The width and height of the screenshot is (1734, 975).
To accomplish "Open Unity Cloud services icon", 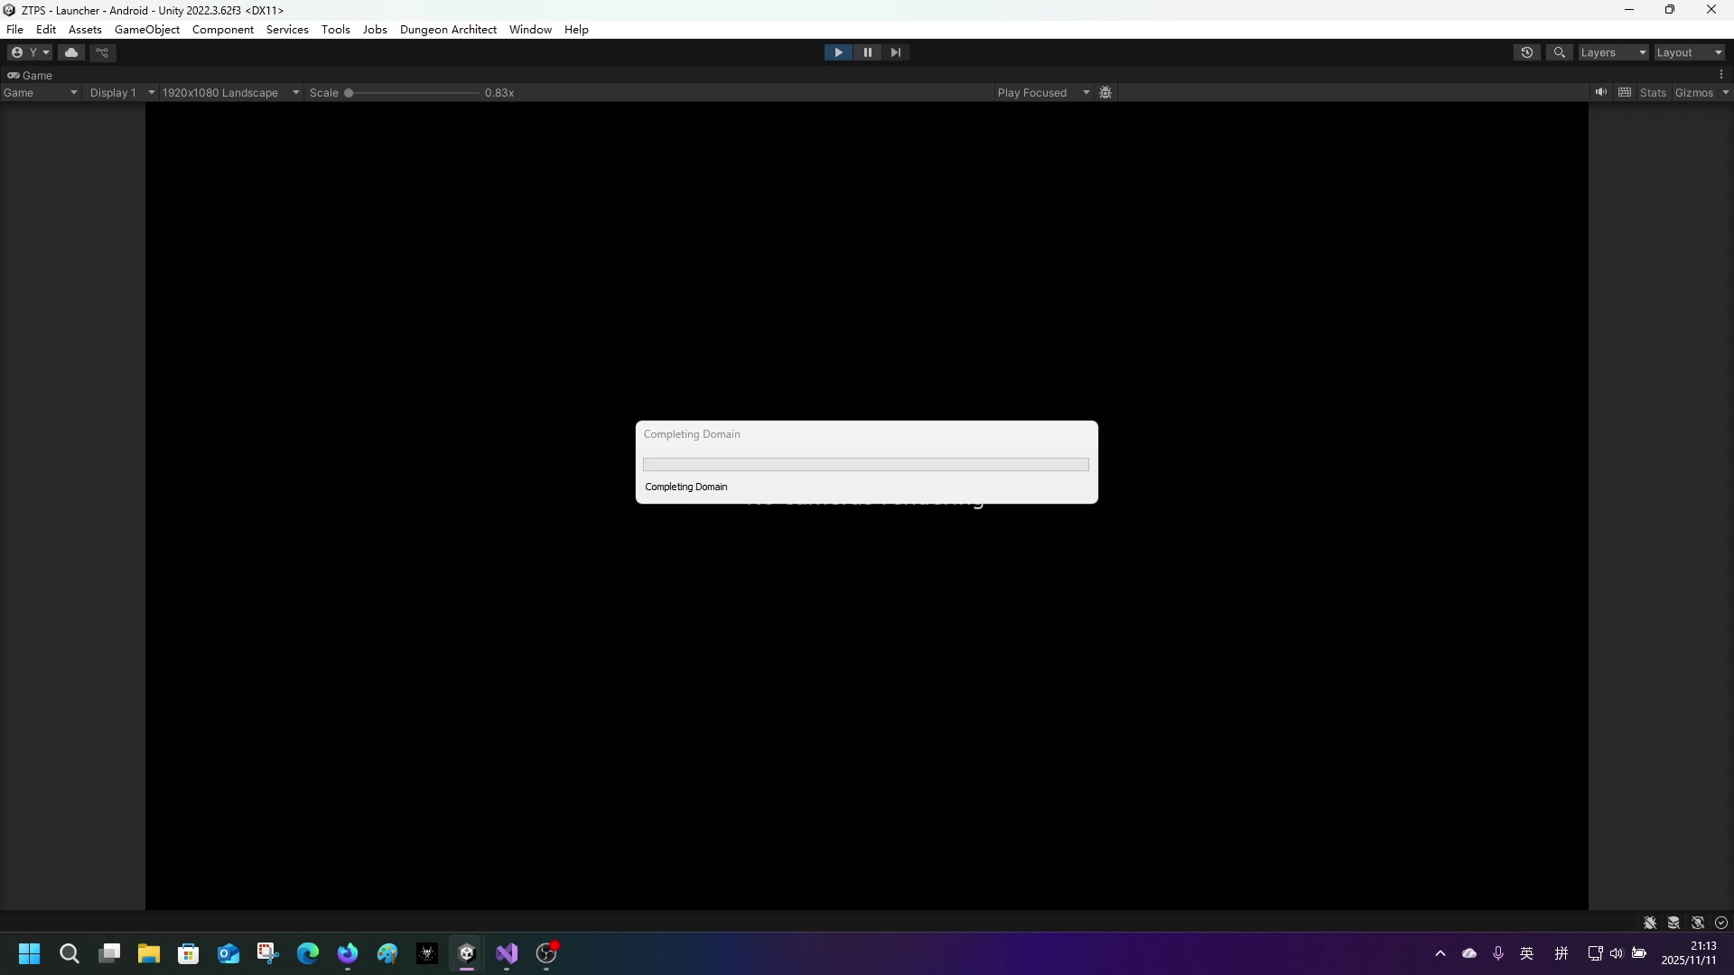I will pyautogui.click(x=71, y=52).
